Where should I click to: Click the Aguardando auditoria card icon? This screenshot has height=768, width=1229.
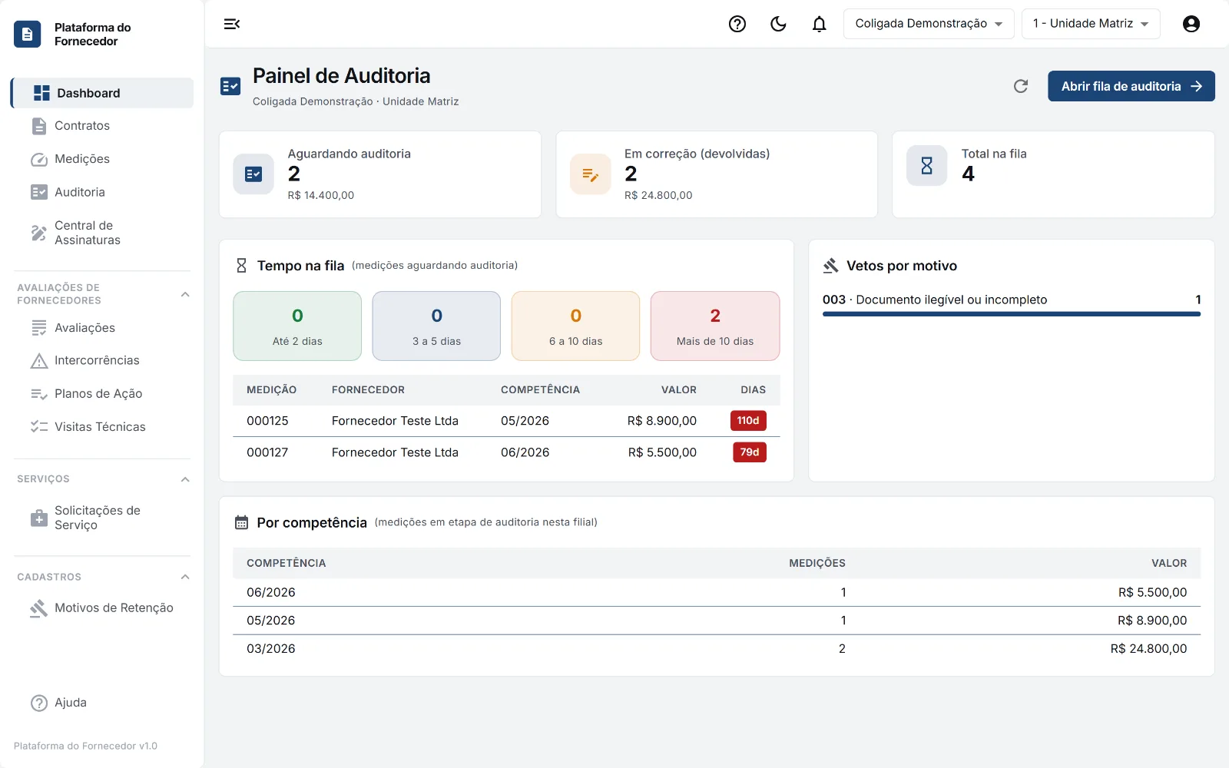pyautogui.click(x=253, y=174)
